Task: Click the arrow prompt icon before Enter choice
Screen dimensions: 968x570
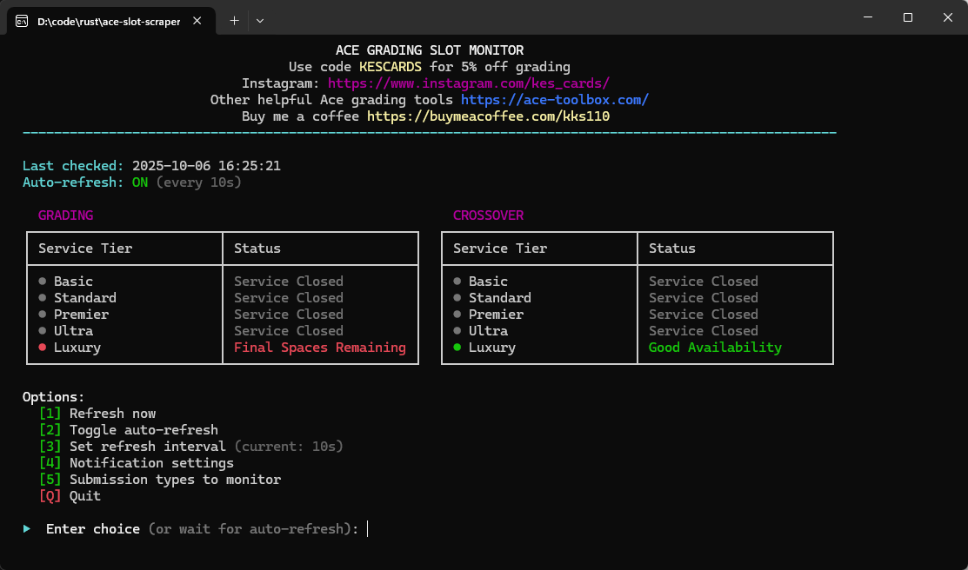Action: [x=26, y=528]
